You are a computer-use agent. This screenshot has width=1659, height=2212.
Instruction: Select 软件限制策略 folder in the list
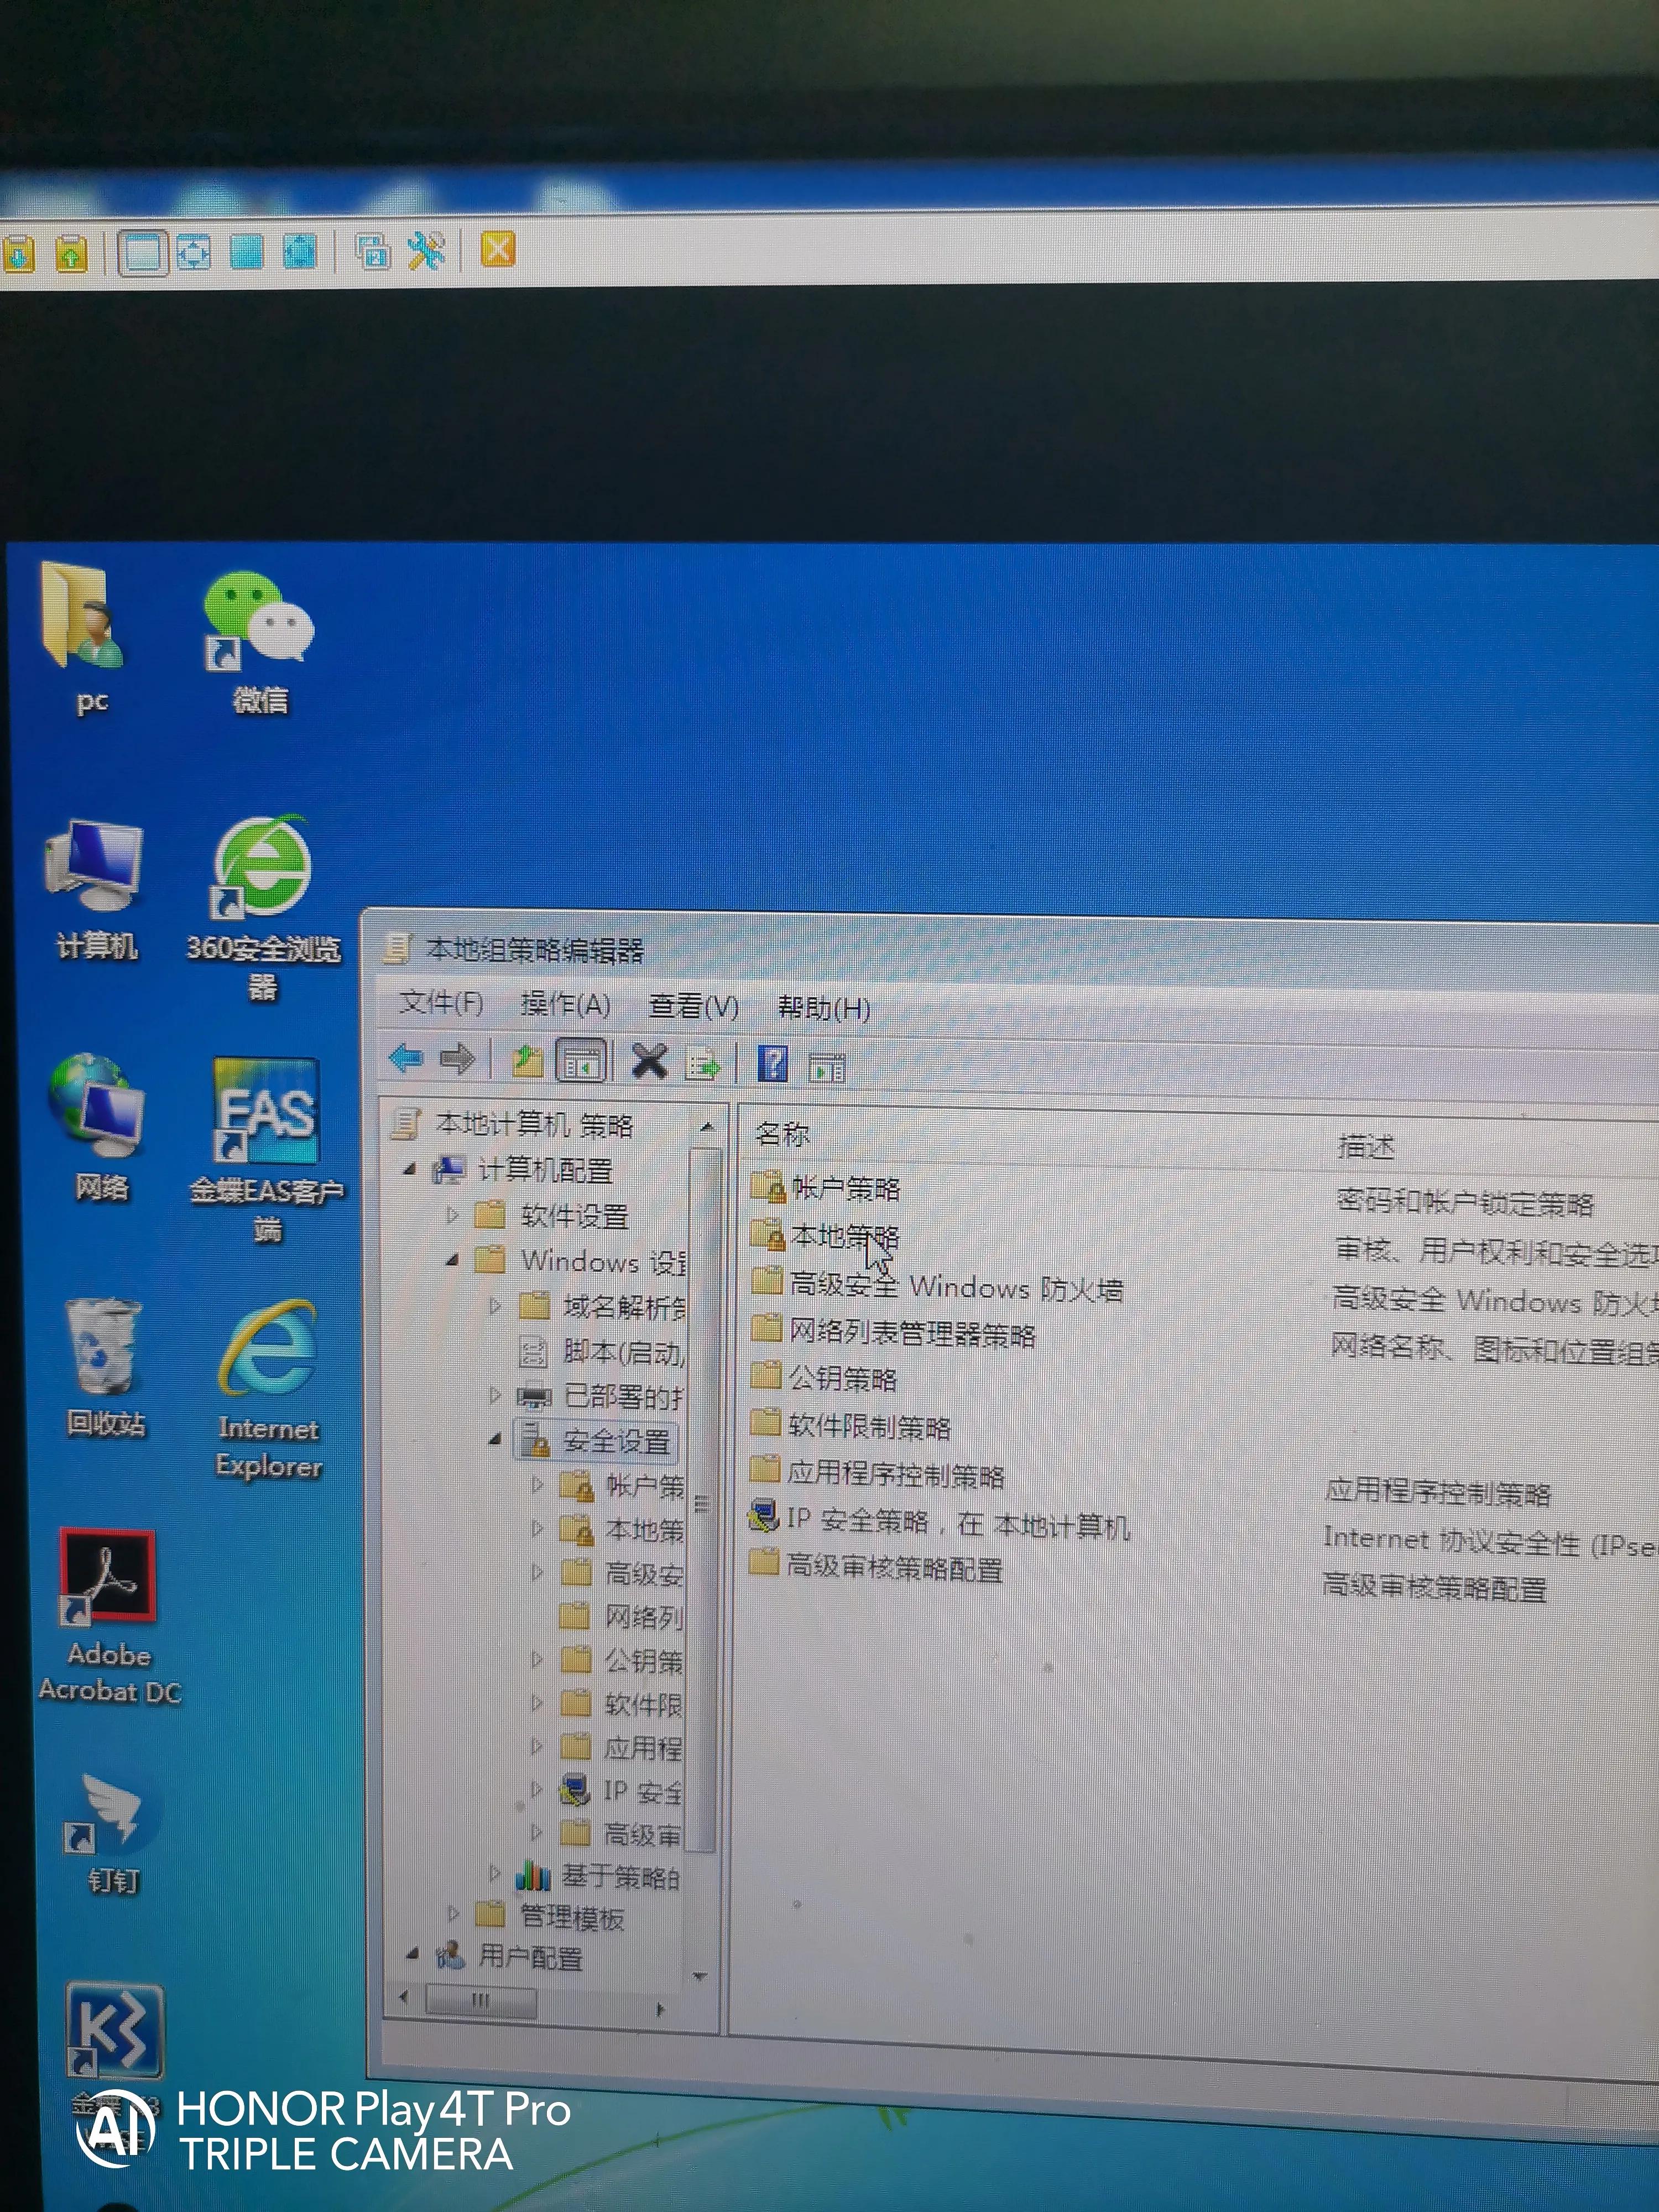[868, 1427]
